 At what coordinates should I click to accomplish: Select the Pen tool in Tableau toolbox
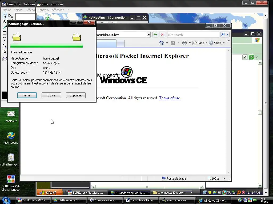(5, 27)
